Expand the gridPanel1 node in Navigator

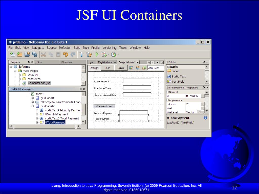[33, 98]
